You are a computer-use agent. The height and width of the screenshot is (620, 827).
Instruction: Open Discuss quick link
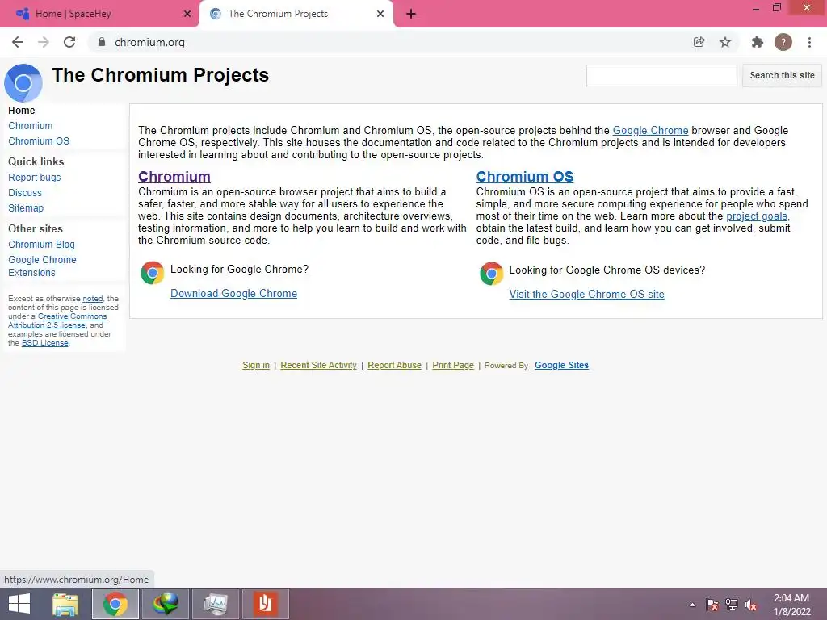coord(25,192)
